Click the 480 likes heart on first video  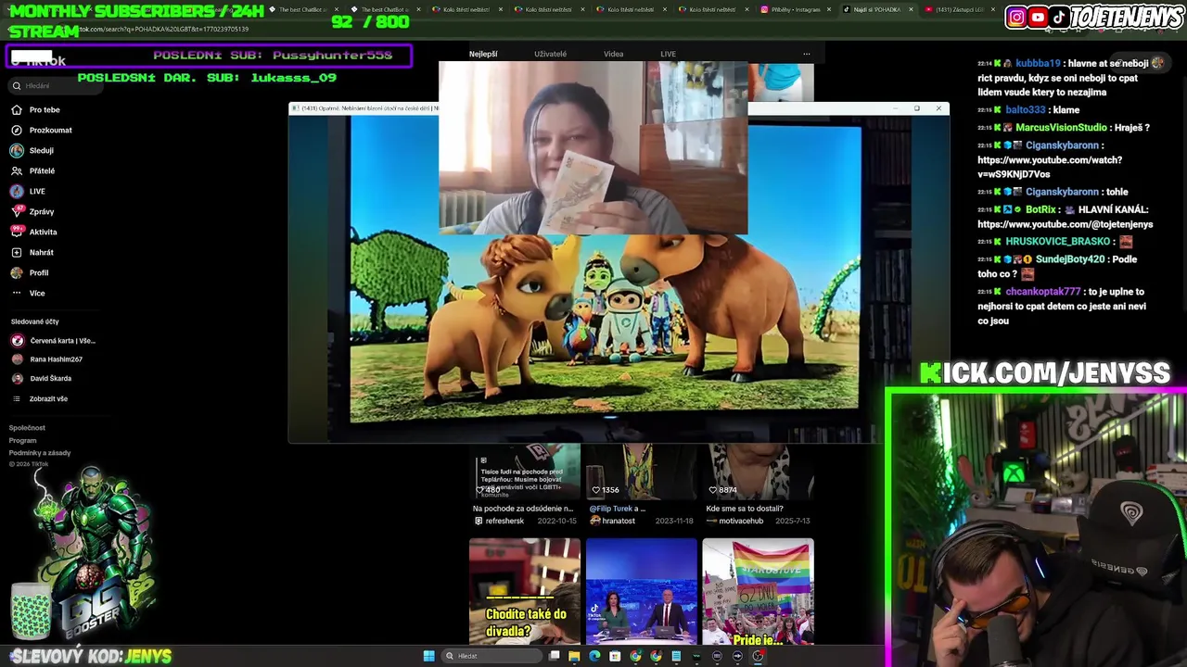pyautogui.click(x=480, y=489)
